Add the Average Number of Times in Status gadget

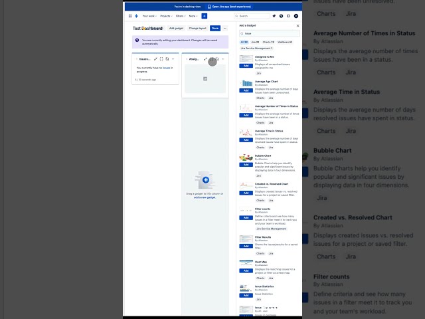coord(246,115)
